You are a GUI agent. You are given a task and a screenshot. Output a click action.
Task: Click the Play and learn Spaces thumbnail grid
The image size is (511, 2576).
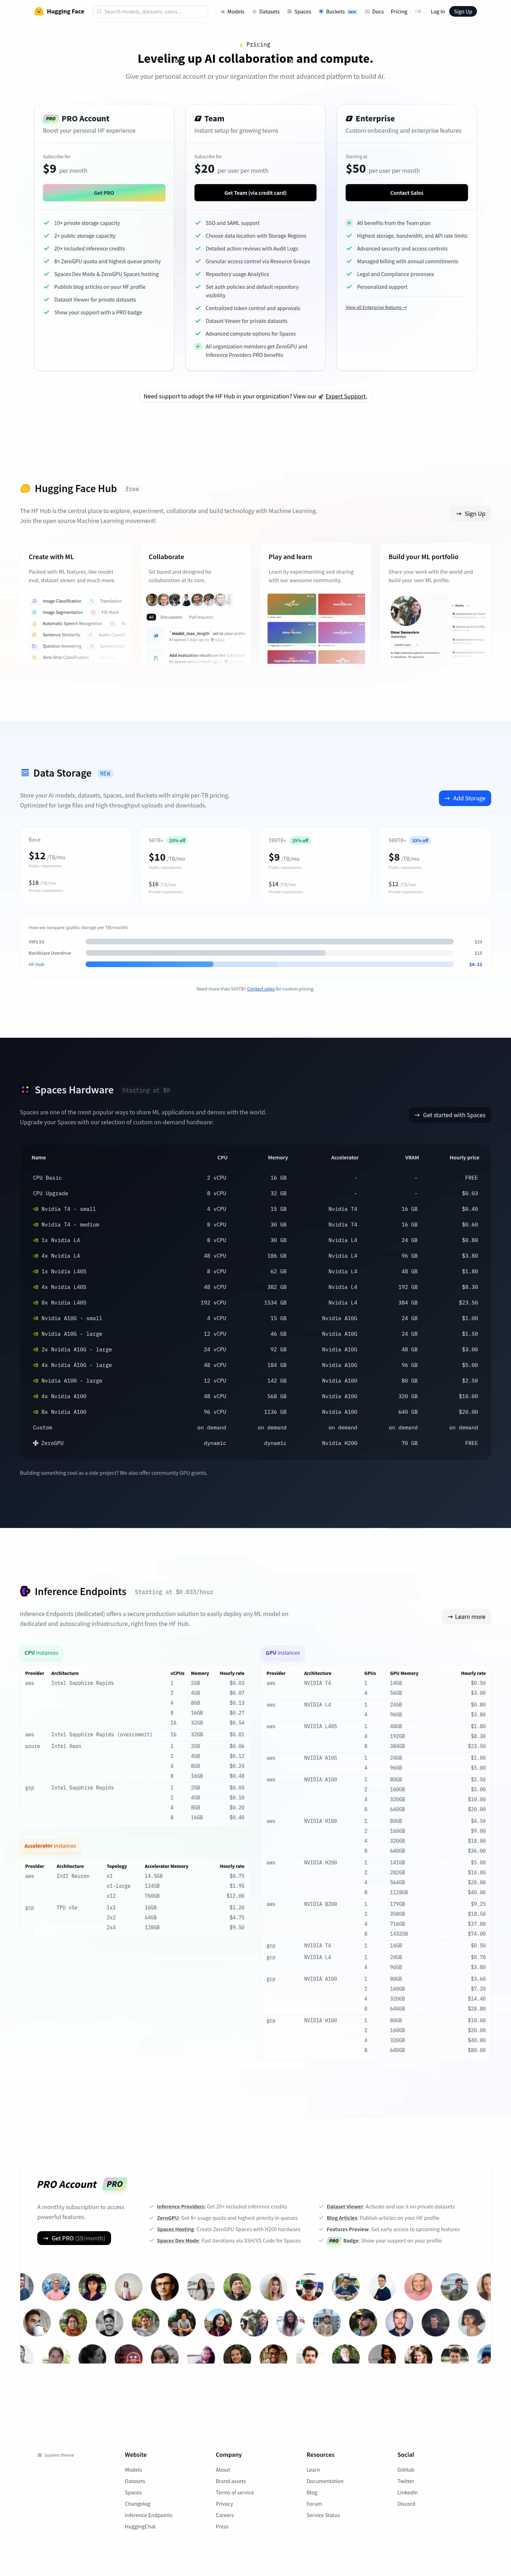pyautogui.click(x=316, y=628)
